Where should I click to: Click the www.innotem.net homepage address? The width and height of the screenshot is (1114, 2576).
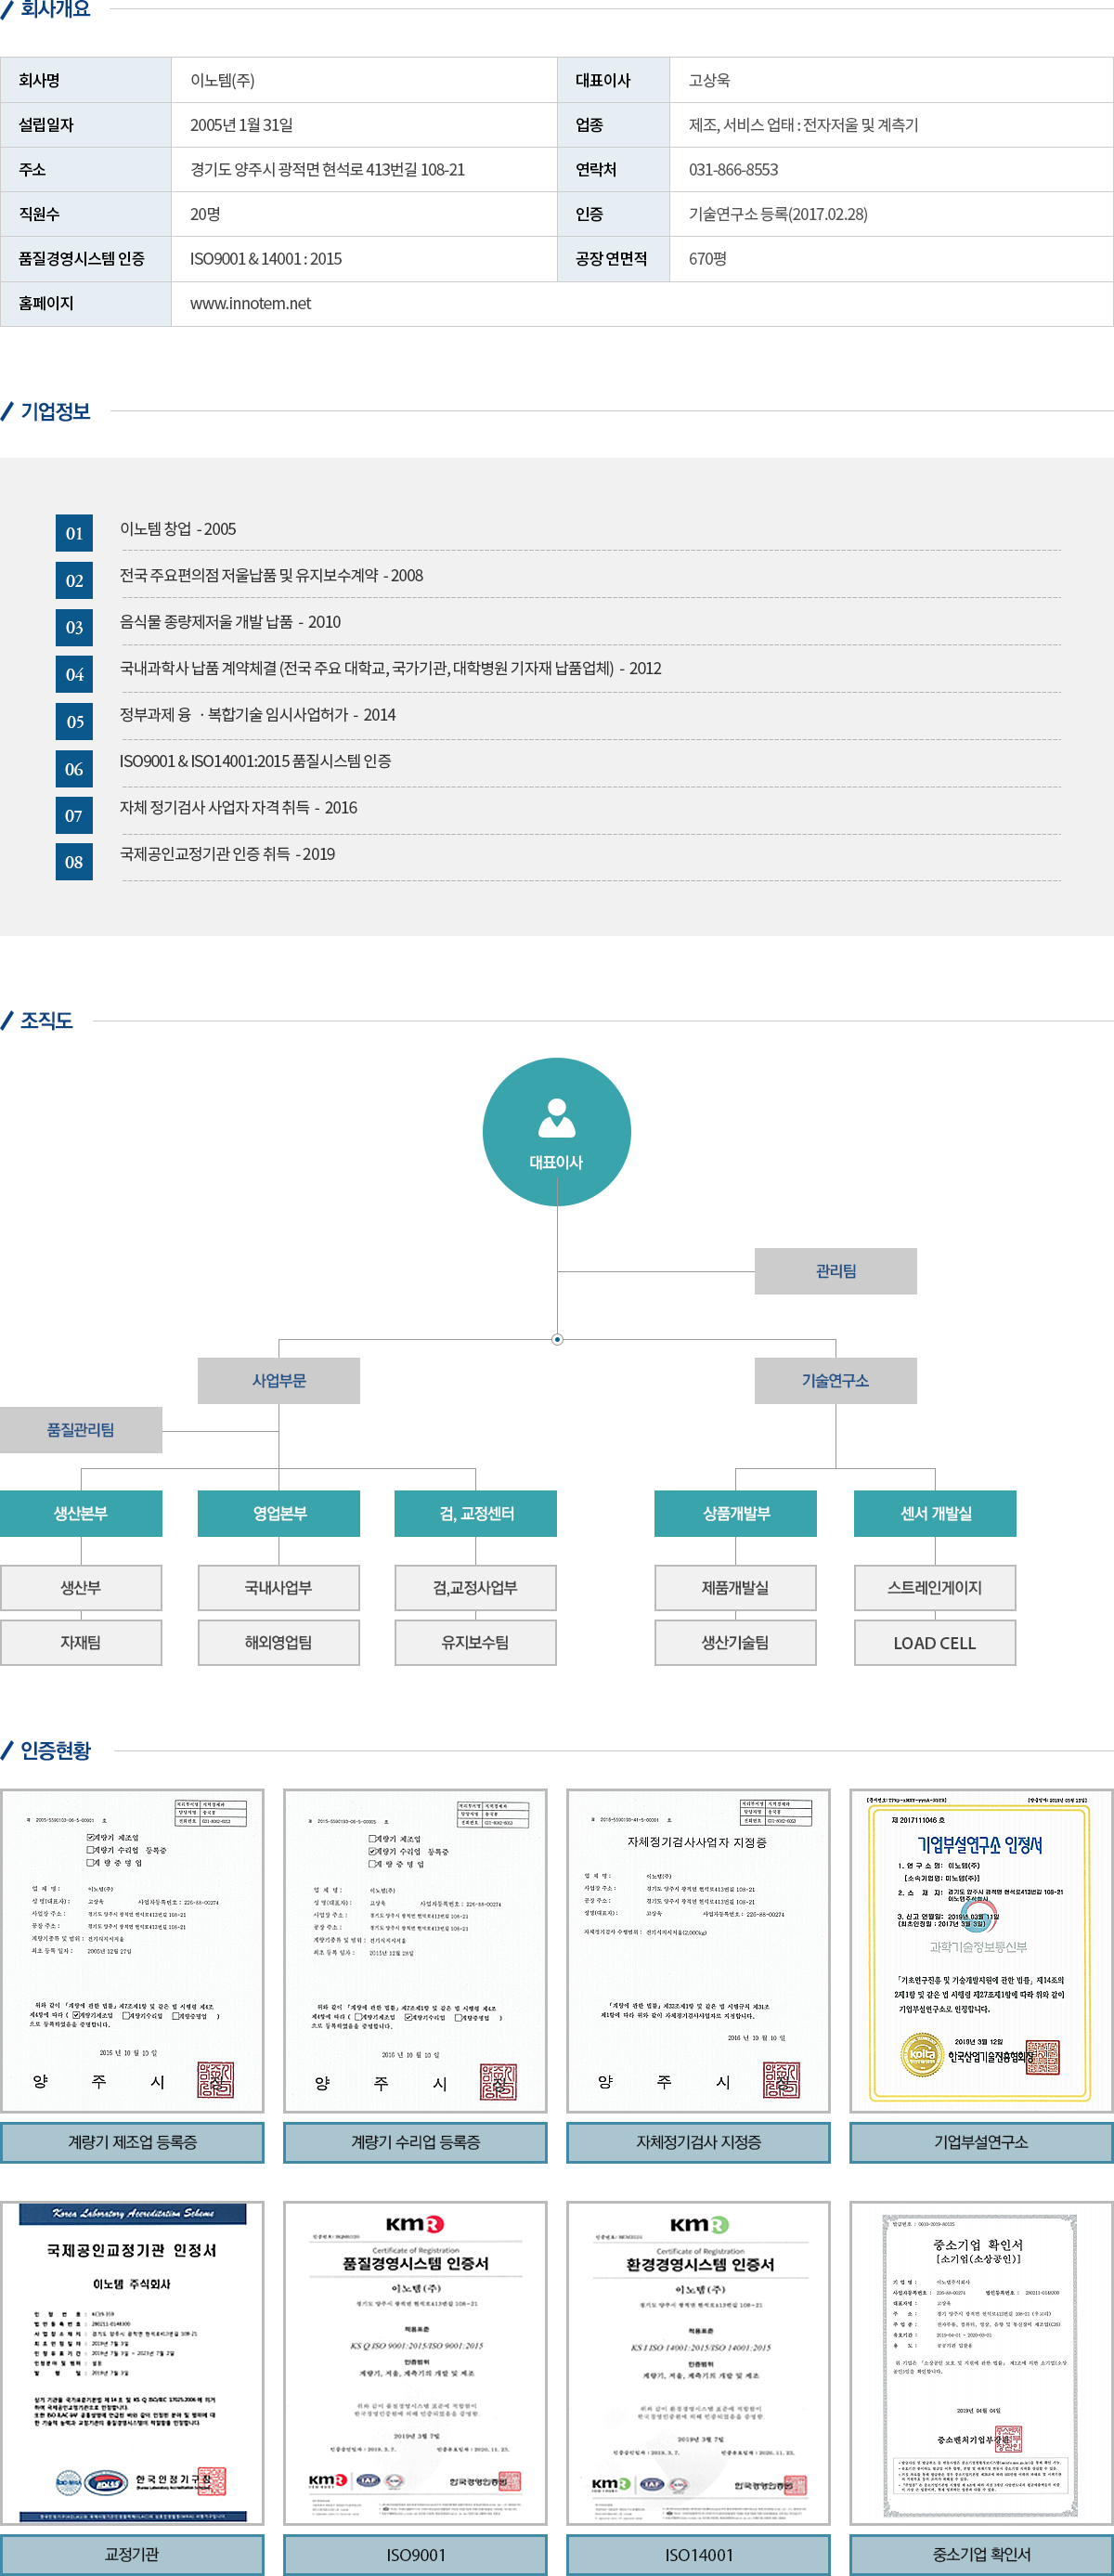(x=250, y=303)
